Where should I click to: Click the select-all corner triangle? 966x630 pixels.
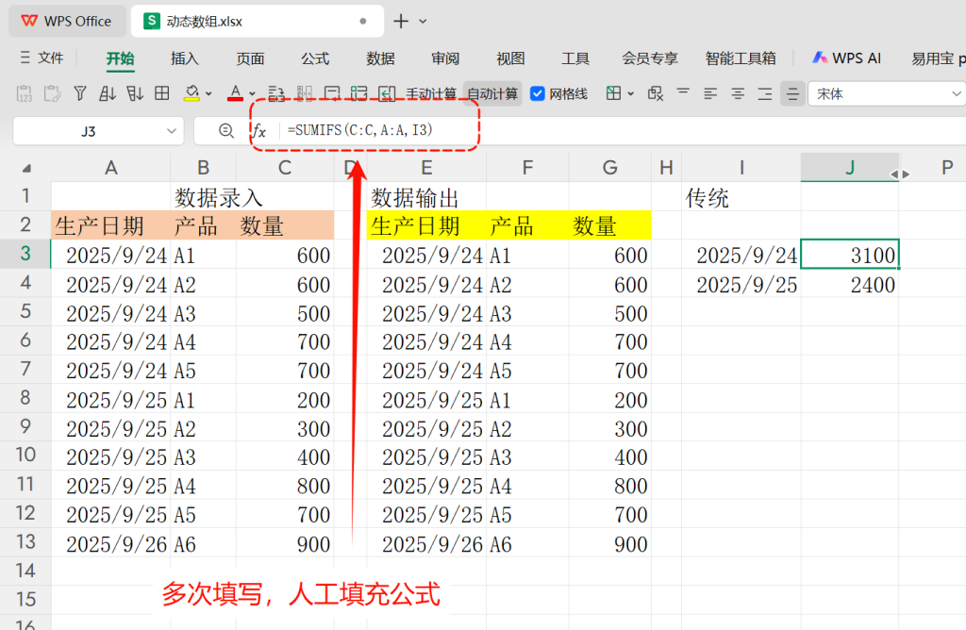[26, 168]
